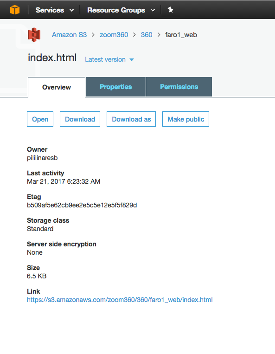Screen dimensions: 275x354
Task: Open the Services dropdown menu
Action: pos(55,10)
